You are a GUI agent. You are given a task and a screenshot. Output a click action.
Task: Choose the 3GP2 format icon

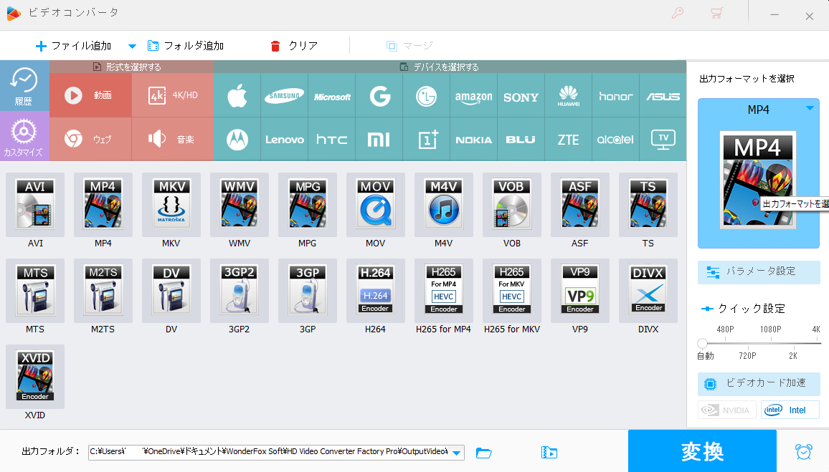240,291
